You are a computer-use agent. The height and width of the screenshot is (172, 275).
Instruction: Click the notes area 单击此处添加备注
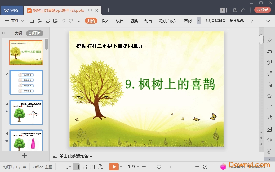(76, 156)
